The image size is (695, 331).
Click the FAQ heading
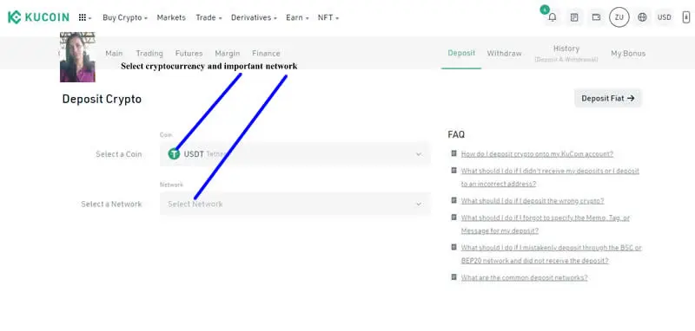(456, 134)
